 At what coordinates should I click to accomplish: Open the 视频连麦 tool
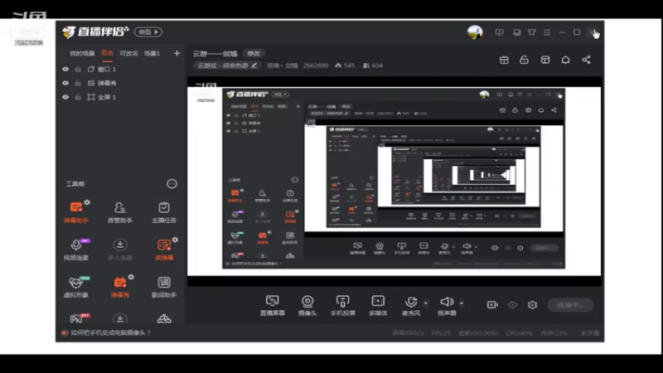[x=76, y=249]
